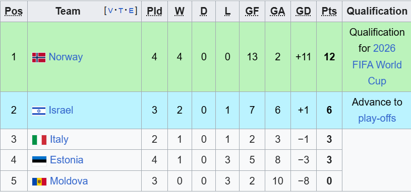411x192 pixels.
Task: Click the T (talk) template link
Action: (x=121, y=11)
